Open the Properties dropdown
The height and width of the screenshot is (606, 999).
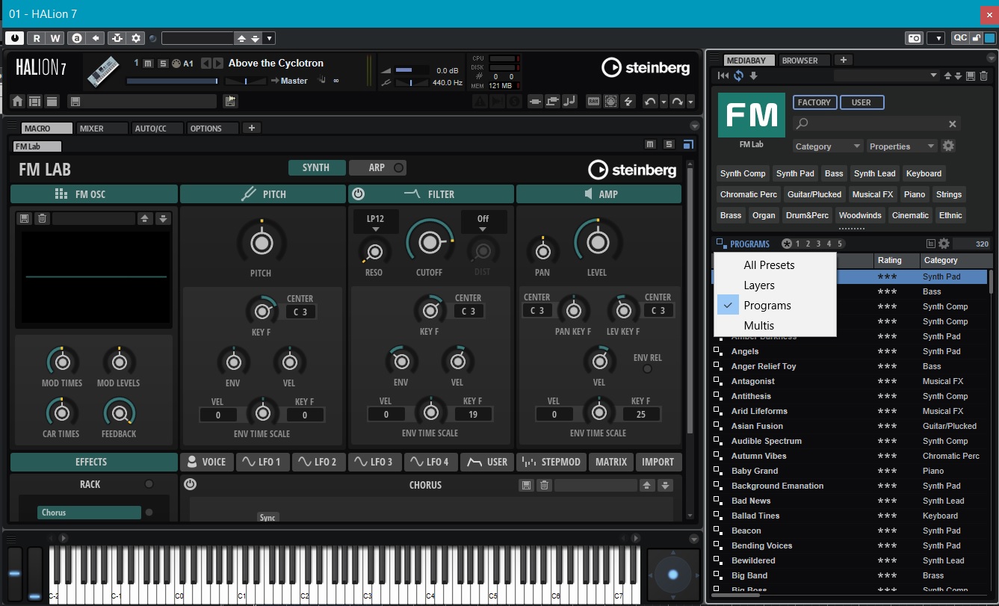[x=902, y=146]
